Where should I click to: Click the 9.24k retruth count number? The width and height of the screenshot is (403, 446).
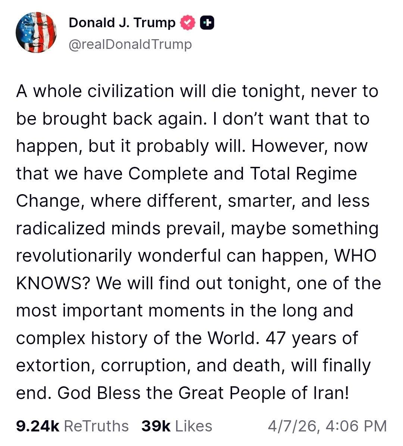[37, 426]
